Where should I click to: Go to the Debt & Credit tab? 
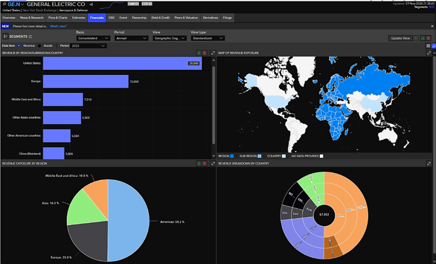(x=161, y=18)
